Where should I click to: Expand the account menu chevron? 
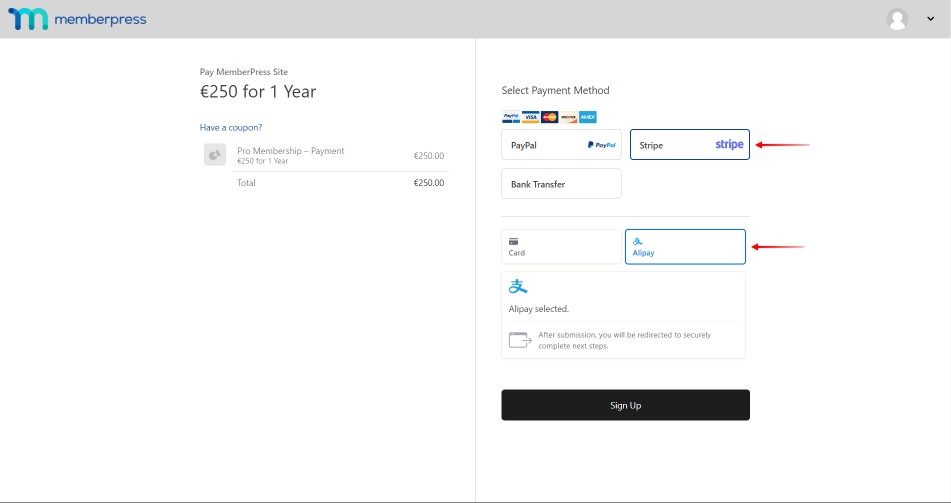pyautogui.click(x=930, y=19)
